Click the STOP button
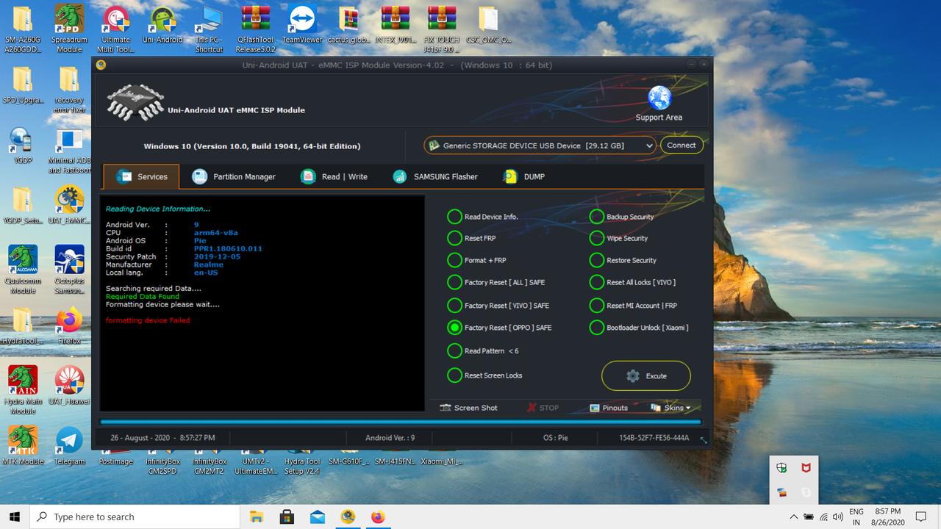Screen dimensions: 941x529 (543, 408)
